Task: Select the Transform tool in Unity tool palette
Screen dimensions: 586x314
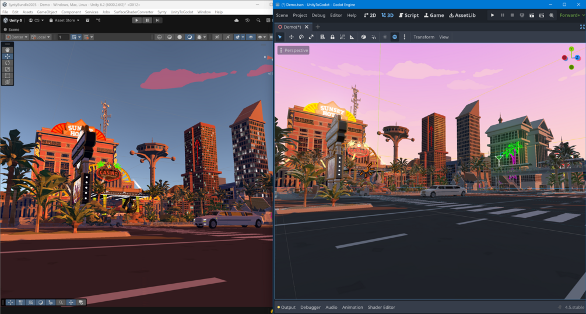Action: point(8,82)
